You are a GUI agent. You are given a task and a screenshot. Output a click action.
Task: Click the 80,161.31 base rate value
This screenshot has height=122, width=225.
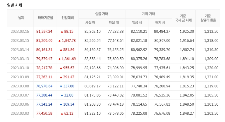coord(44,50)
